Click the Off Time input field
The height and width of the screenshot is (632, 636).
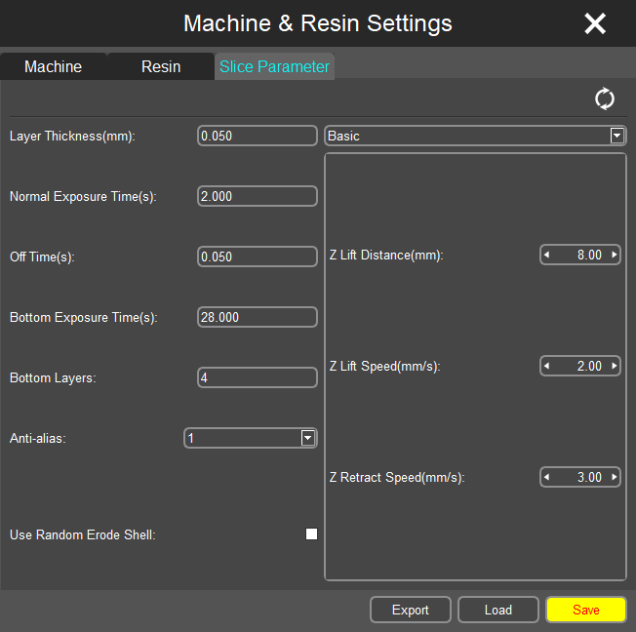[258, 257]
